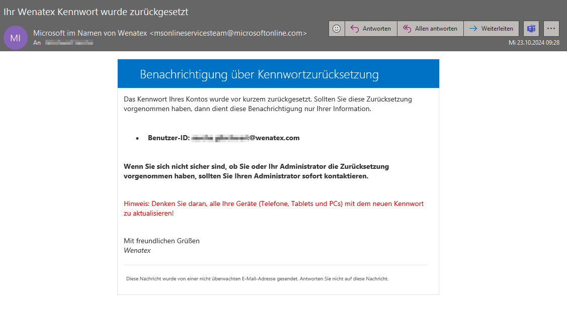Click the first paragraph starting Das Kennwort Ihres Kontos

268,104
